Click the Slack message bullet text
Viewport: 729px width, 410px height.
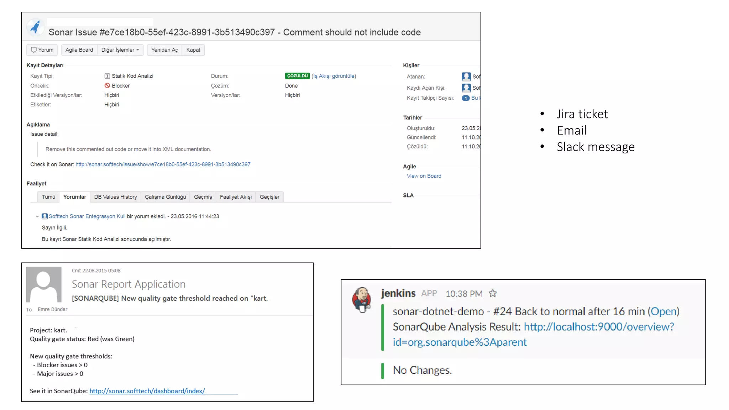pos(596,147)
